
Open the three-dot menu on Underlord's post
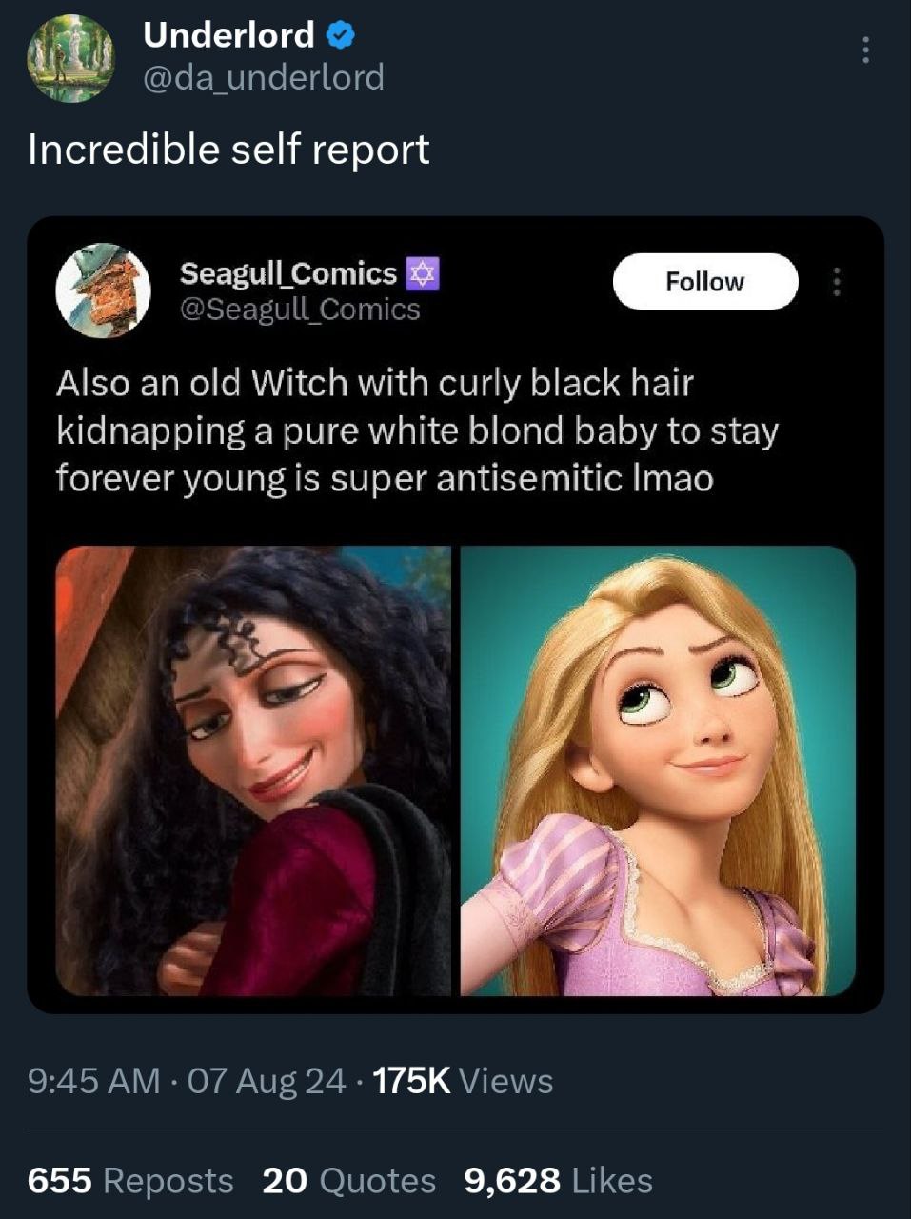pyautogui.click(x=864, y=50)
